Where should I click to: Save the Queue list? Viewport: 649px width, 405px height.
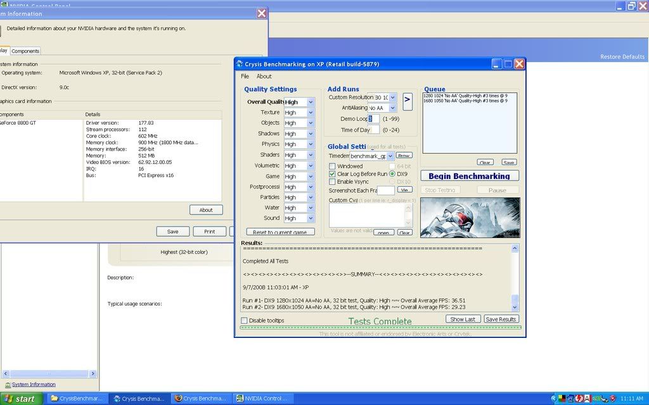[x=509, y=163]
